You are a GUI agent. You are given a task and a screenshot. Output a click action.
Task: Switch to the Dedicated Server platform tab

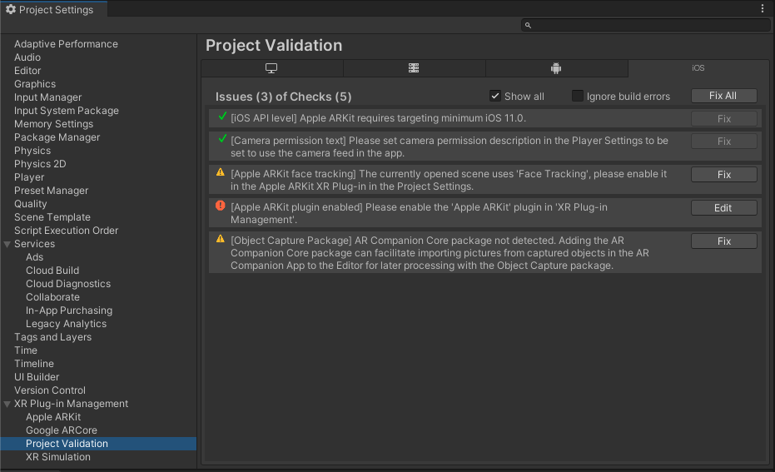(x=414, y=68)
